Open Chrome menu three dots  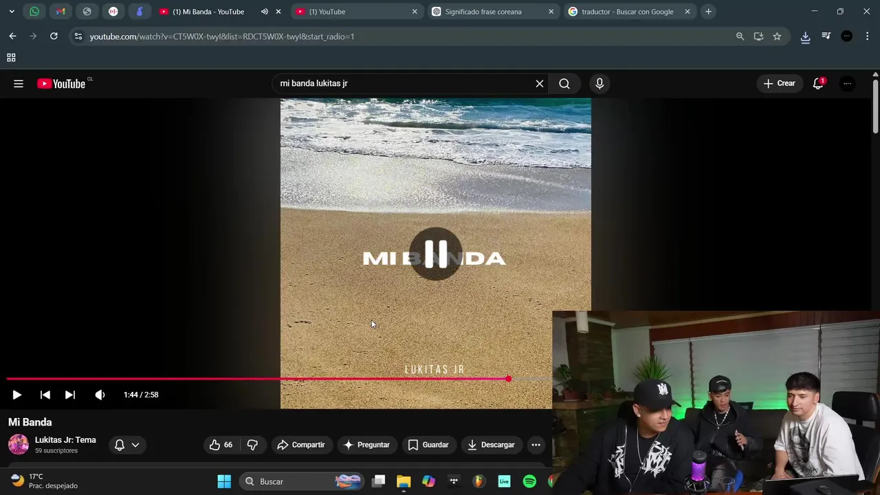tap(867, 36)
